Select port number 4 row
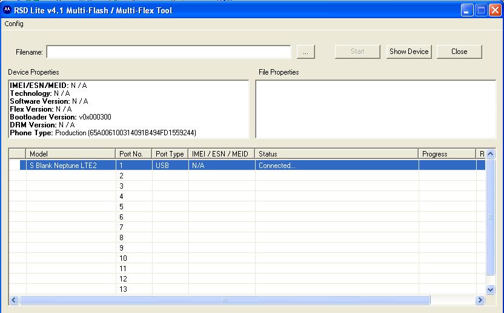Viewport: 504px width, 313px height. click(247, 197)
